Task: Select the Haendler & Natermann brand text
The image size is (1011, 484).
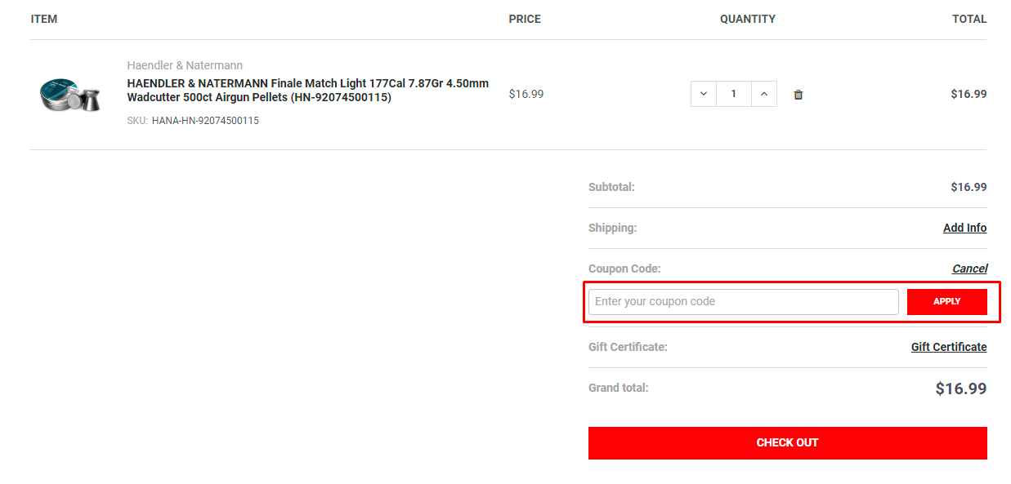Action: [185, 65]
